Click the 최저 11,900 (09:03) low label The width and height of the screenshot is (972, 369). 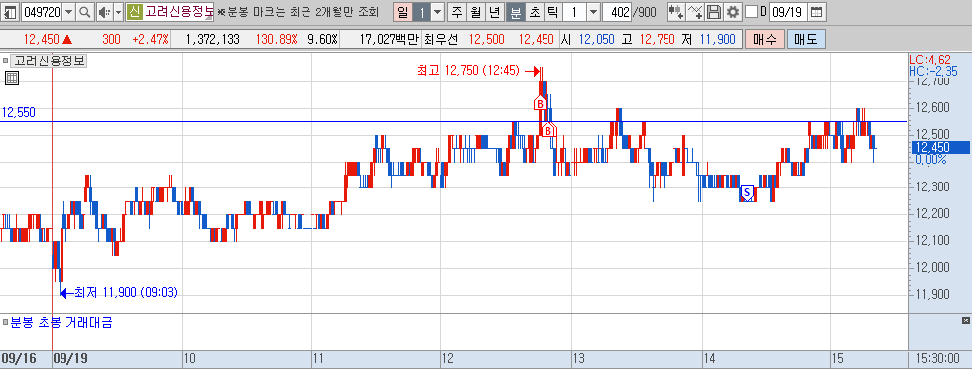pyautogui.click(x=125, y=292)
